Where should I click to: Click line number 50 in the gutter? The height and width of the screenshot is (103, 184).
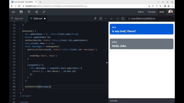click(14, 46)
